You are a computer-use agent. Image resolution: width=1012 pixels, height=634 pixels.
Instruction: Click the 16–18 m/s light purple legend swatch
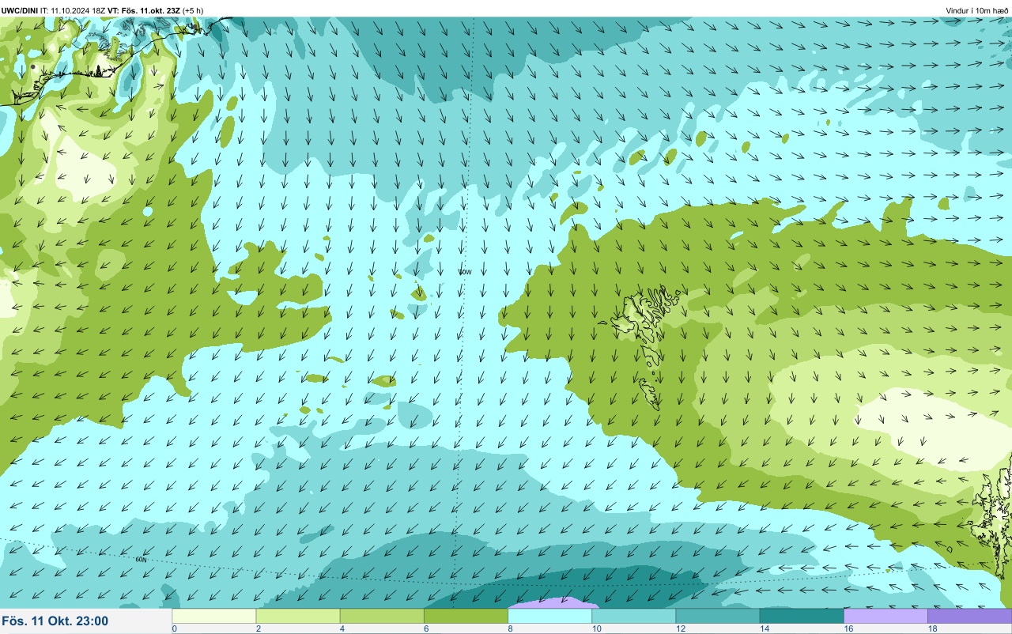coord(885,616)
